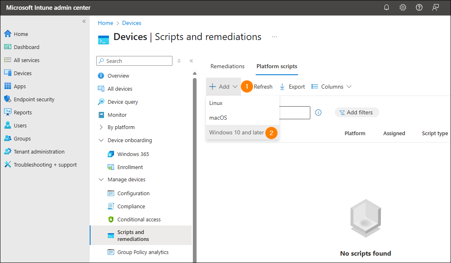Open Troubleshooting + support
Viewport: 451px width, 263px height.
pyautogui.click(x=45, y=165)
